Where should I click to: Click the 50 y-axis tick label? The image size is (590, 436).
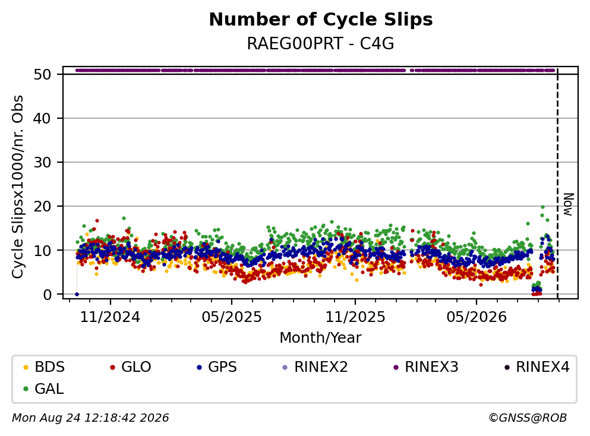click(x=42, y=74)
